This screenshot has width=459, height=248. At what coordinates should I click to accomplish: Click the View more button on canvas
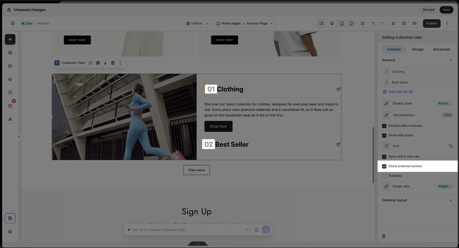(196, 170)
